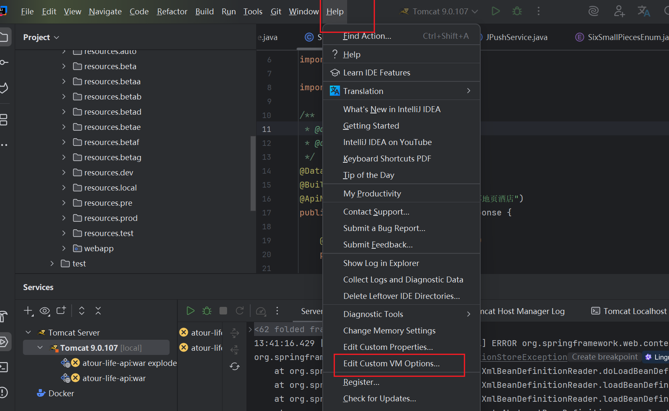Select Find Action in the Help menu

point(401,36)
